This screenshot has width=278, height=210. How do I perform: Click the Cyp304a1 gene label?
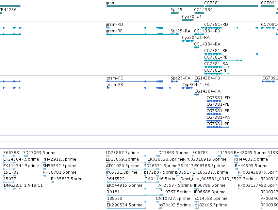tap(192, 17)
